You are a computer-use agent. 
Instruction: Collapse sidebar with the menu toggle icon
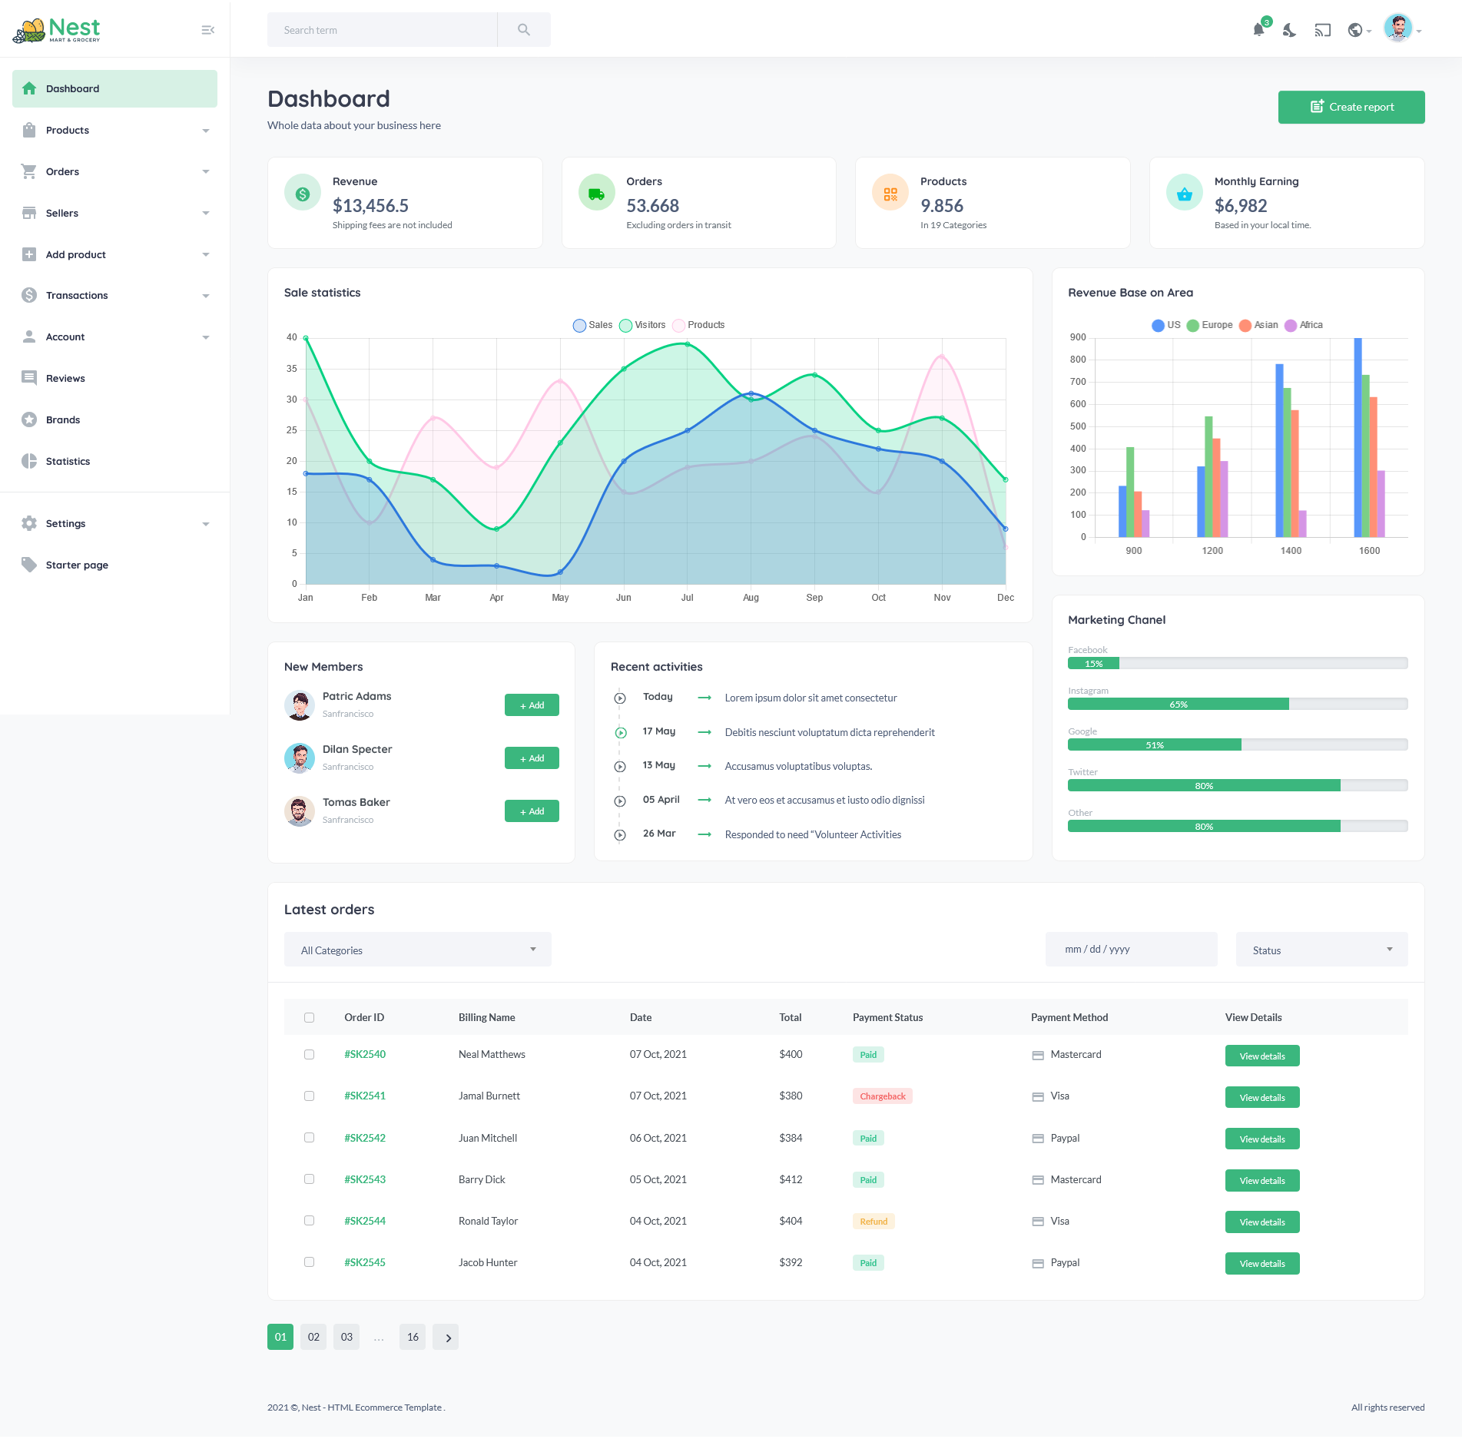207,30
